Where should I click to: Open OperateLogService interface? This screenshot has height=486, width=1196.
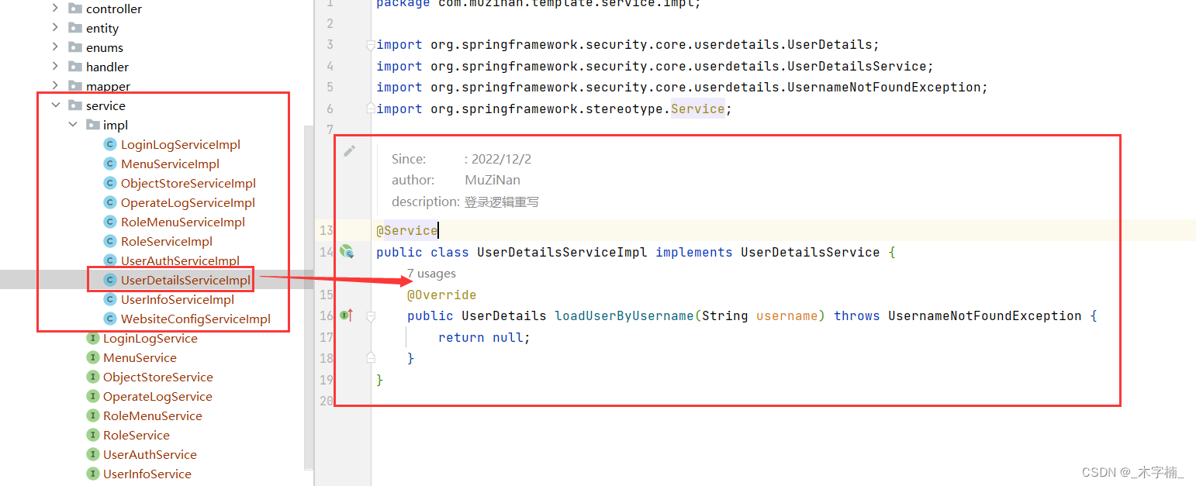(x=157, y=396)
